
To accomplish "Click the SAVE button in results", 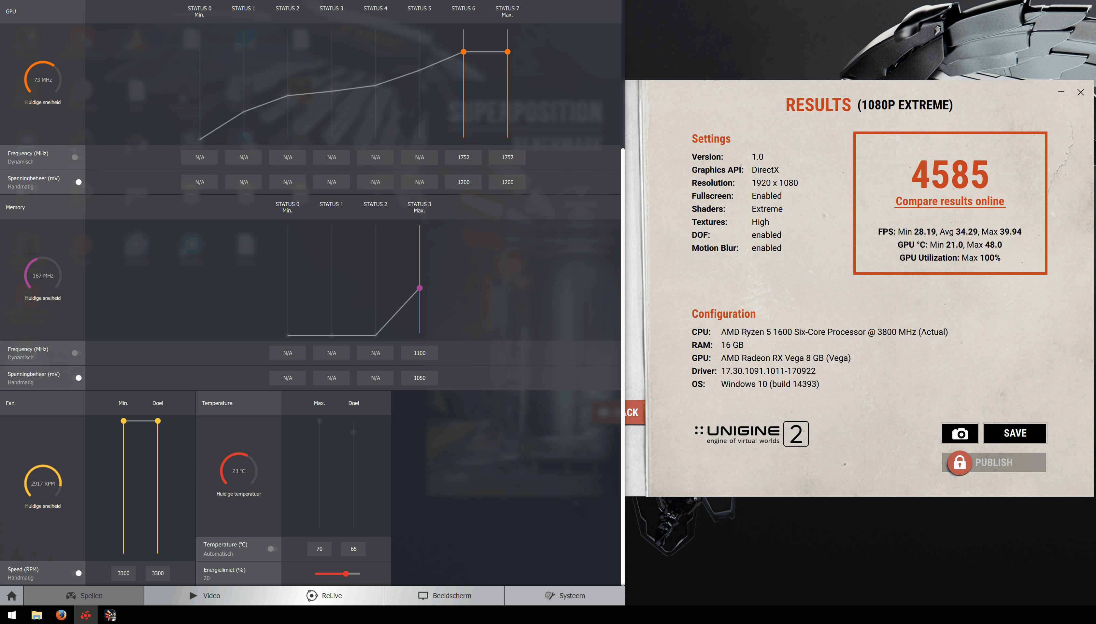I will 1015,433.
